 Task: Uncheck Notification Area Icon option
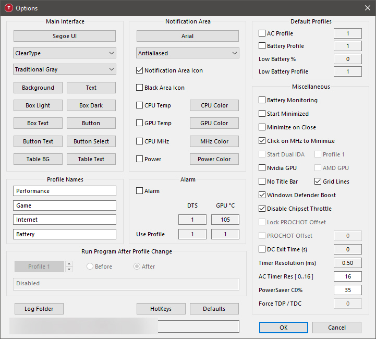[x=140, y=70]
